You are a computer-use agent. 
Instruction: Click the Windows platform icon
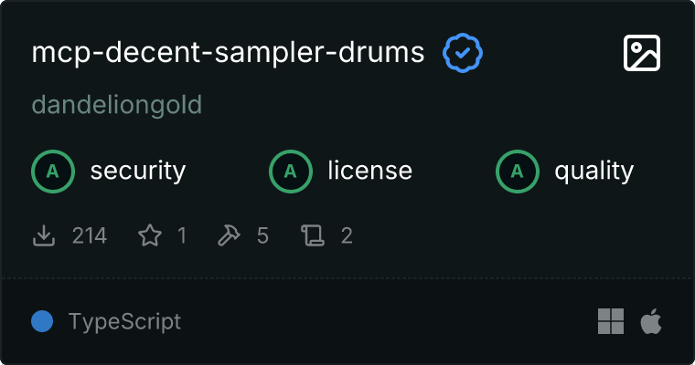coord(611,321)
